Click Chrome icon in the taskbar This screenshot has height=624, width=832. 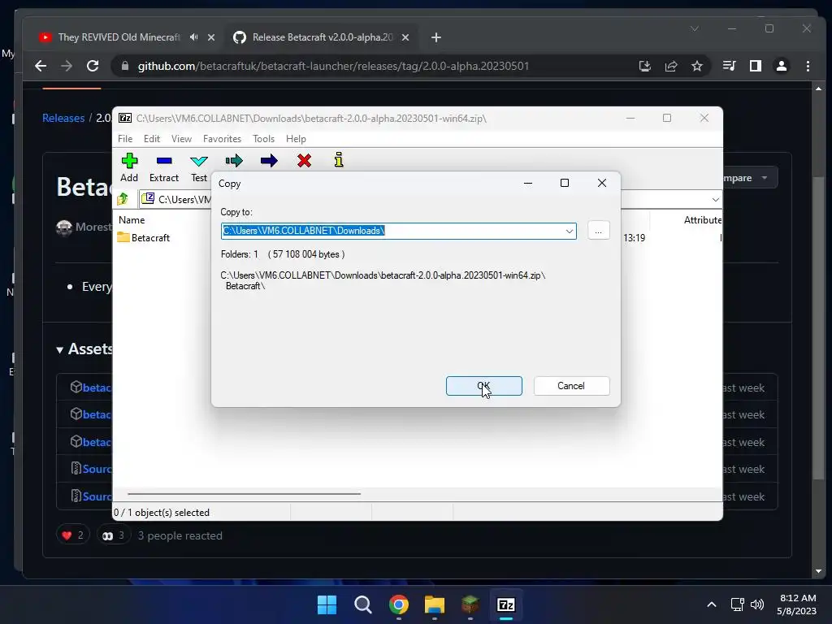(398, 604)
